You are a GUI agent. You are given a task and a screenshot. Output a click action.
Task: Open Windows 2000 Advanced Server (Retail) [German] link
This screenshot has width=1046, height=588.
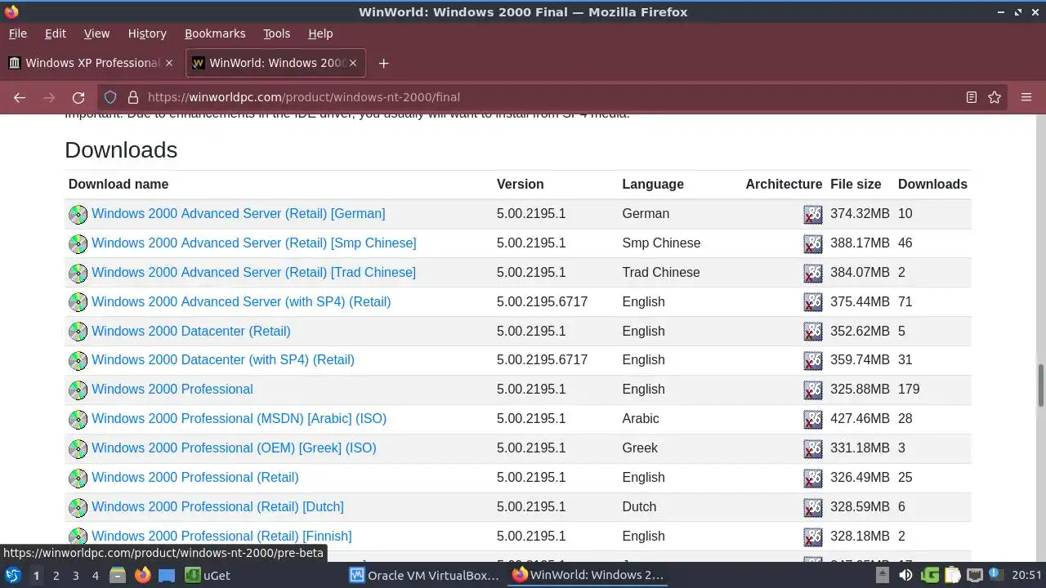pyautogui.click(x=238, y=214)
